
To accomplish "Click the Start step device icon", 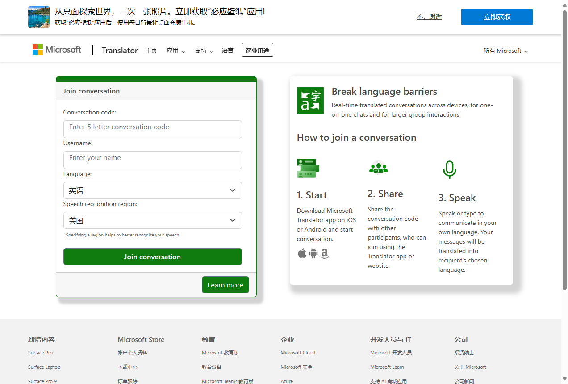I will [308, 168].
